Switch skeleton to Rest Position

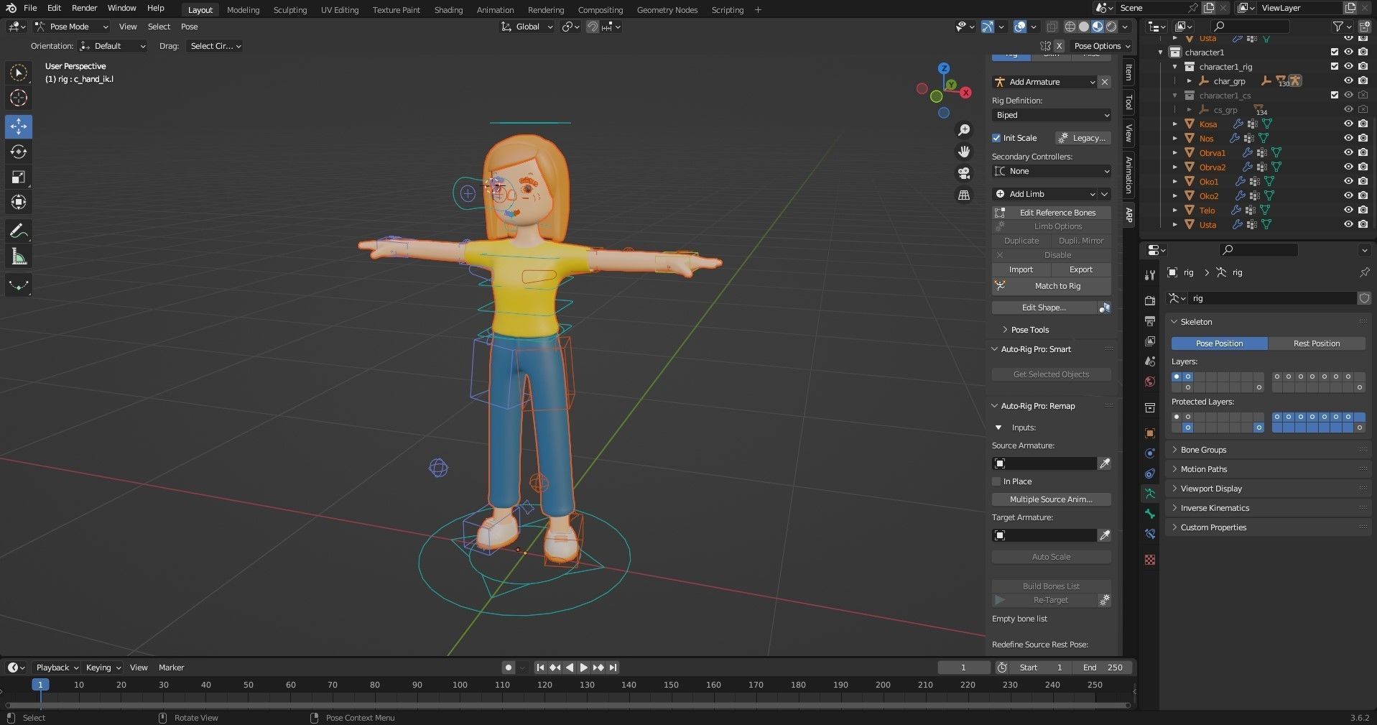click(1317, 343)
